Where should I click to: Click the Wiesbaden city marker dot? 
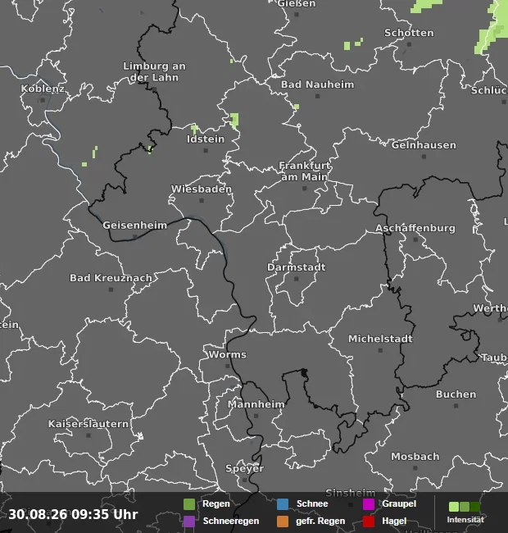202,201
